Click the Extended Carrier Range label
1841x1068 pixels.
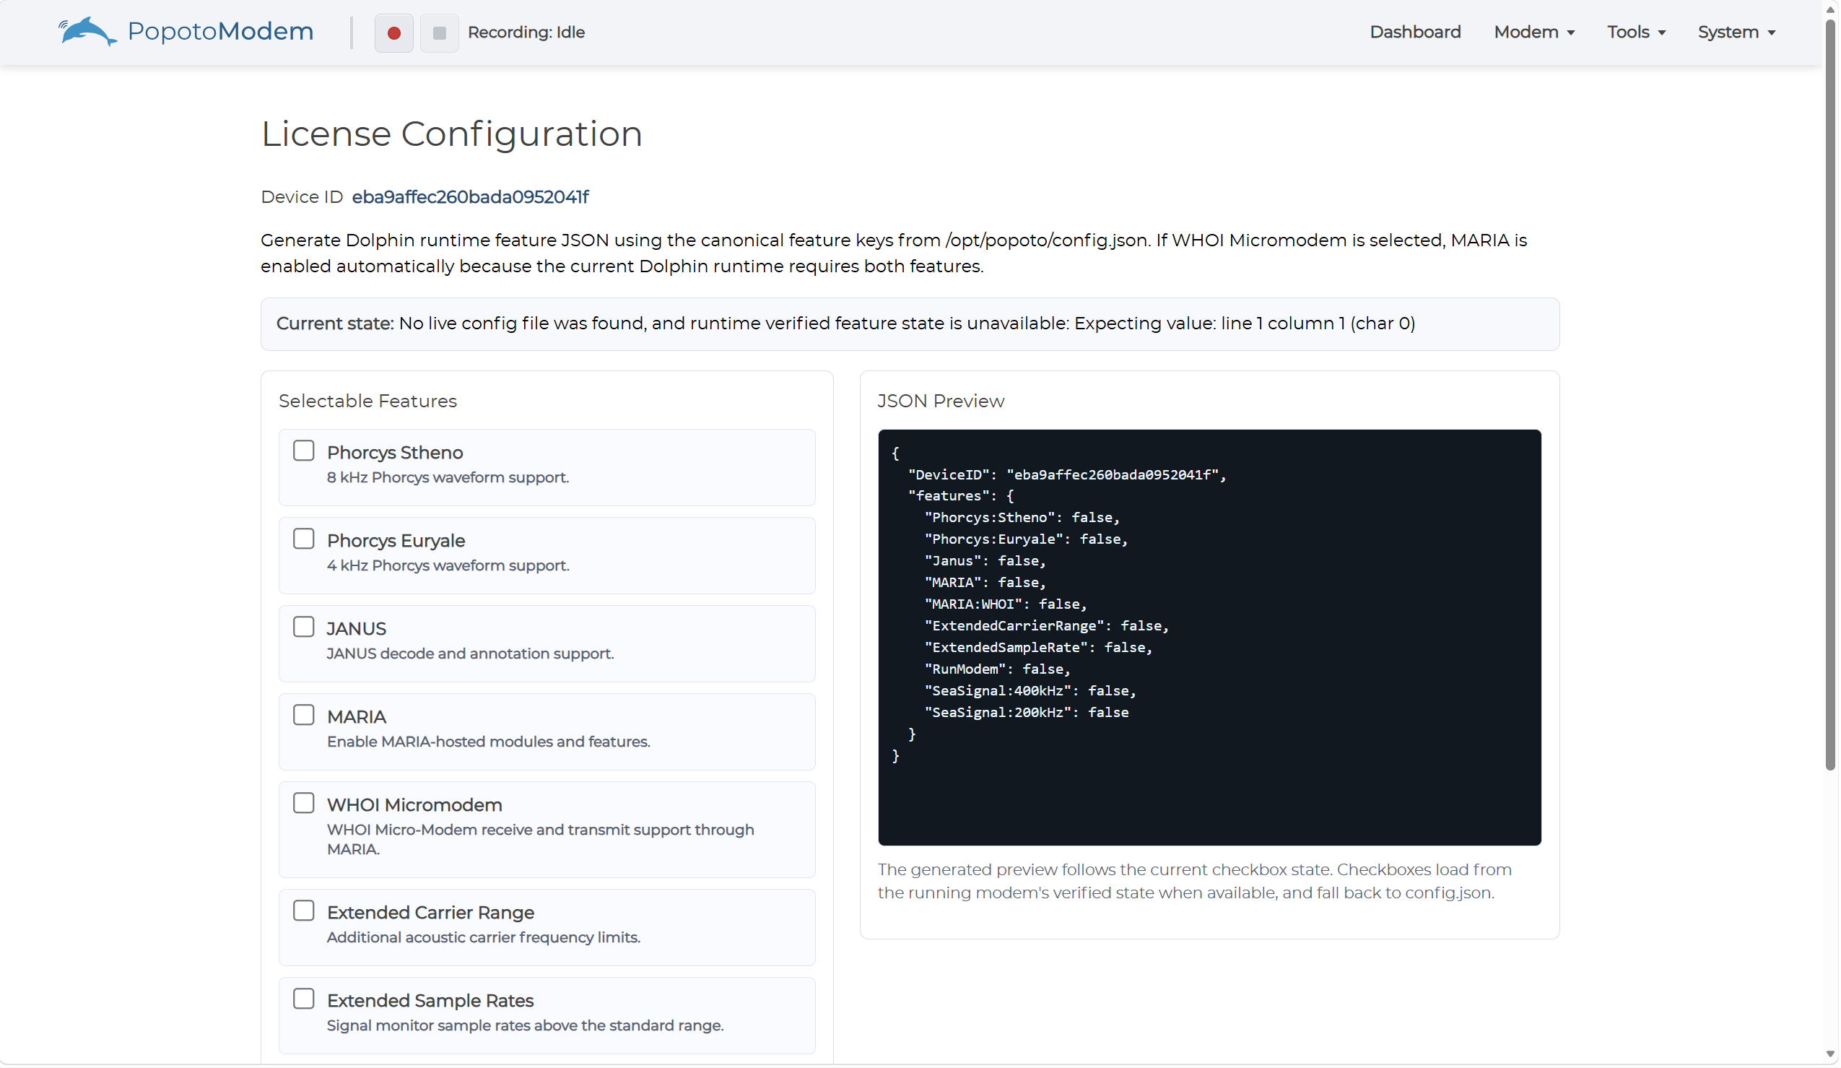coord(431,913)
